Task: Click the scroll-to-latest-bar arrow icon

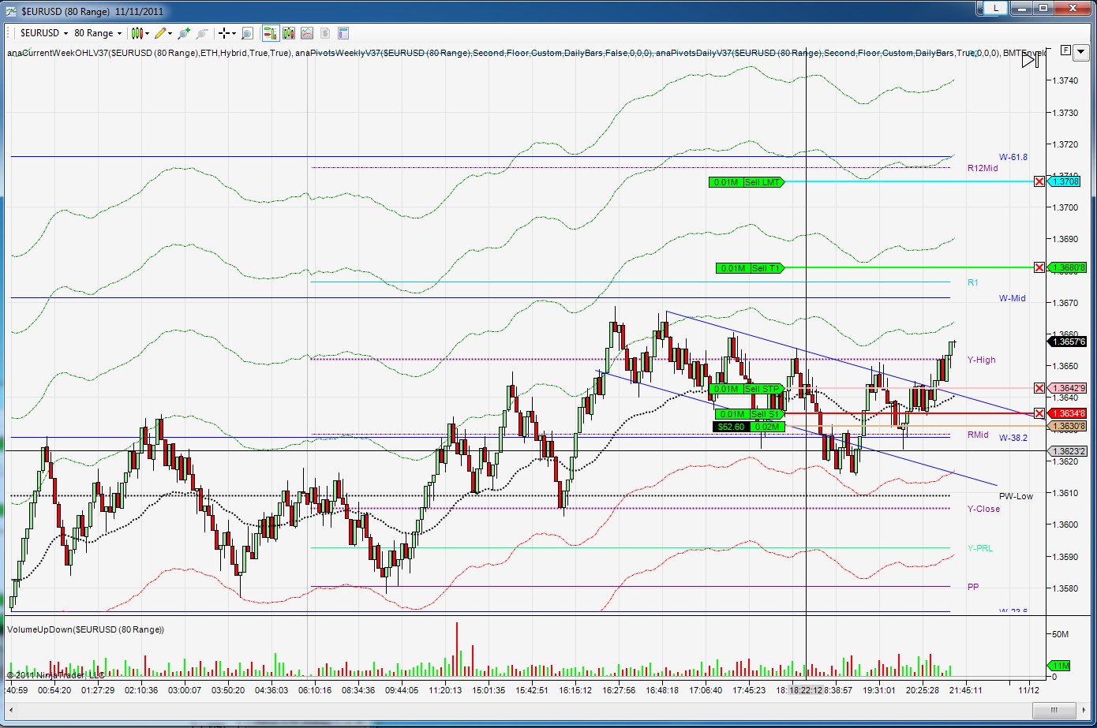Action: coord(1030,60)
